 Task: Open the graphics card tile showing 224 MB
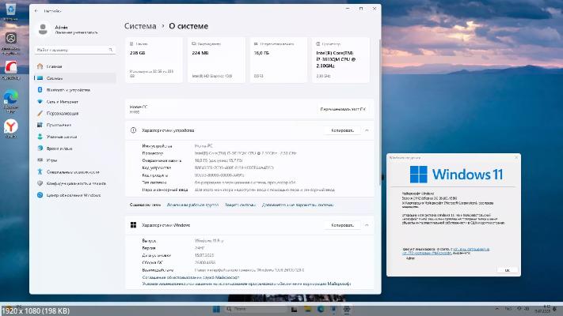[216, 60]
